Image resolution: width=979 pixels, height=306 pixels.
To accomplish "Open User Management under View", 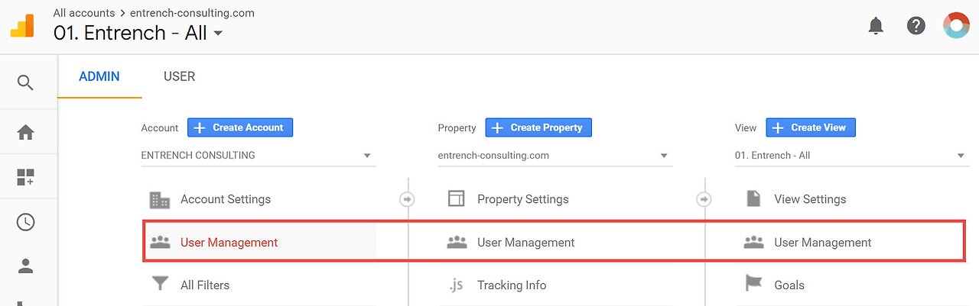I will [823, 243].
